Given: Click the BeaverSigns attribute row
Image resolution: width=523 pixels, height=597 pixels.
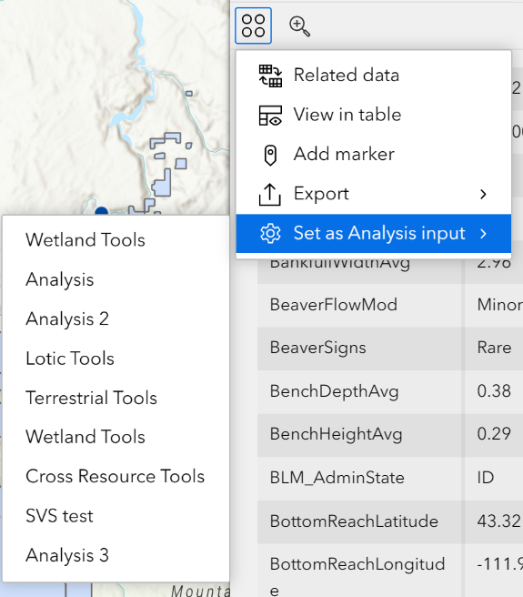Looking at the screenshot, I should [390, 348].
